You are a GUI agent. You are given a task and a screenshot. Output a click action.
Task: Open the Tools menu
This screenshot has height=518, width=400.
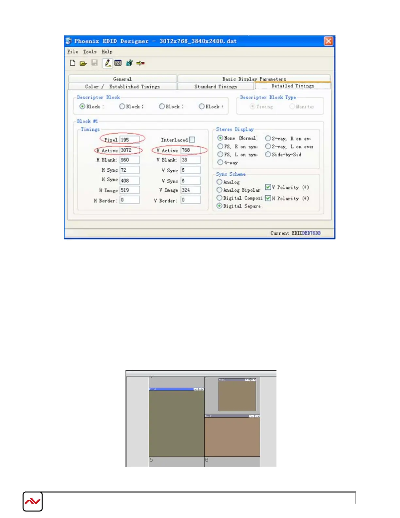point(90,52)
